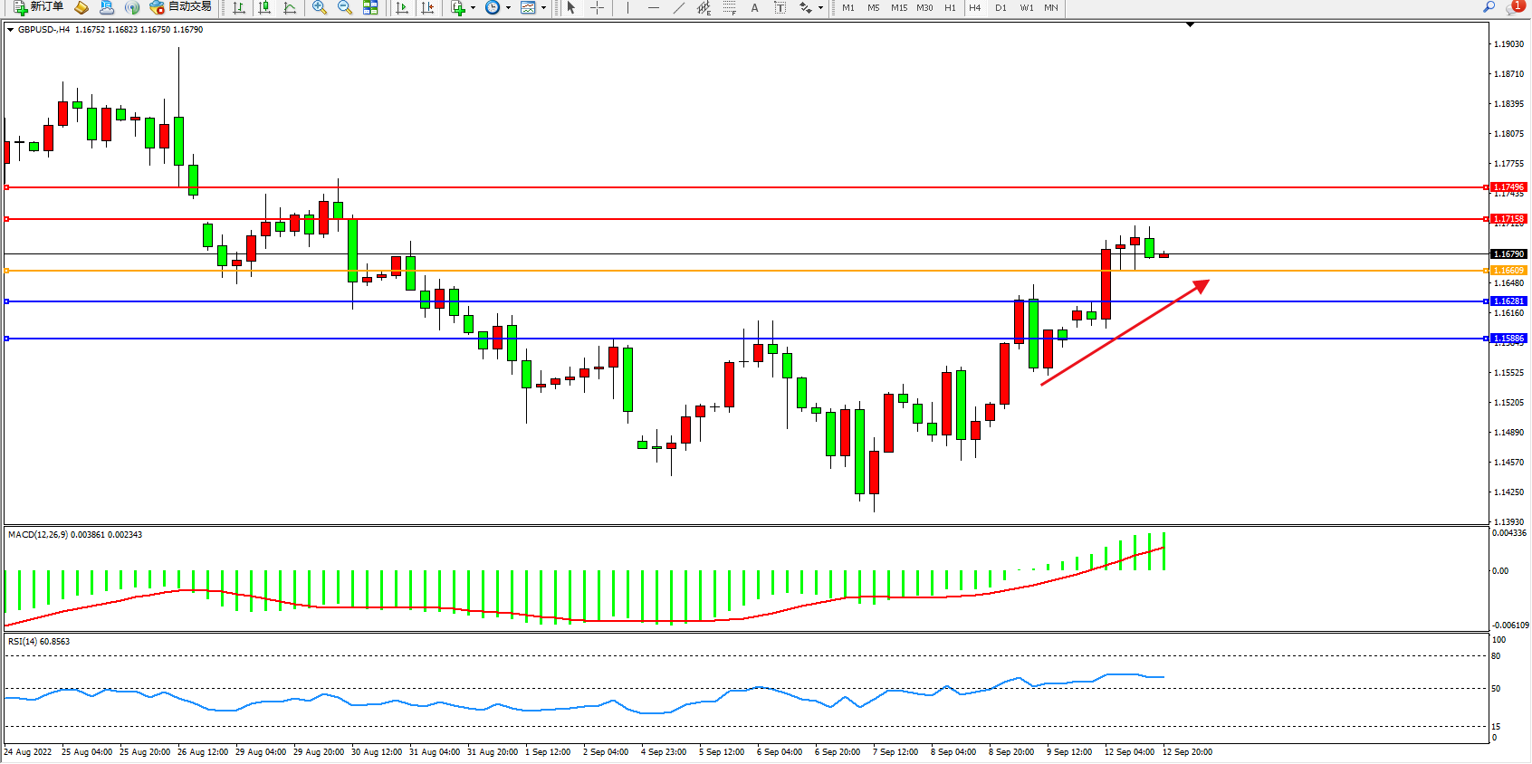Zoom out on the chart
This screenshot has height=764, width=1532.
point(344,7)
